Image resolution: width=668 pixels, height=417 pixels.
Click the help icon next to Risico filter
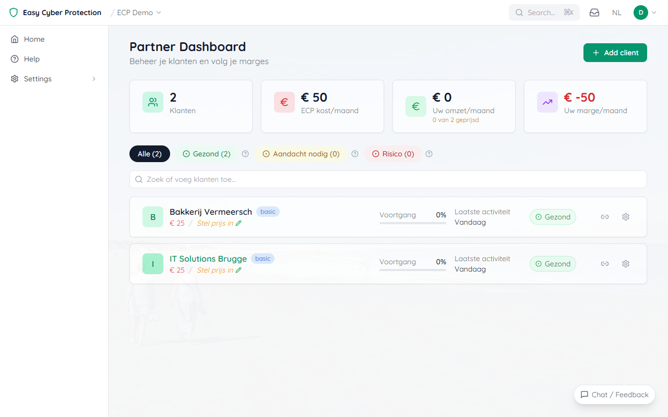(429, 154)
